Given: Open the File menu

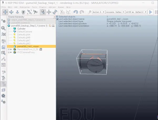Looking at the screenshot, I should tap(3, 7).
